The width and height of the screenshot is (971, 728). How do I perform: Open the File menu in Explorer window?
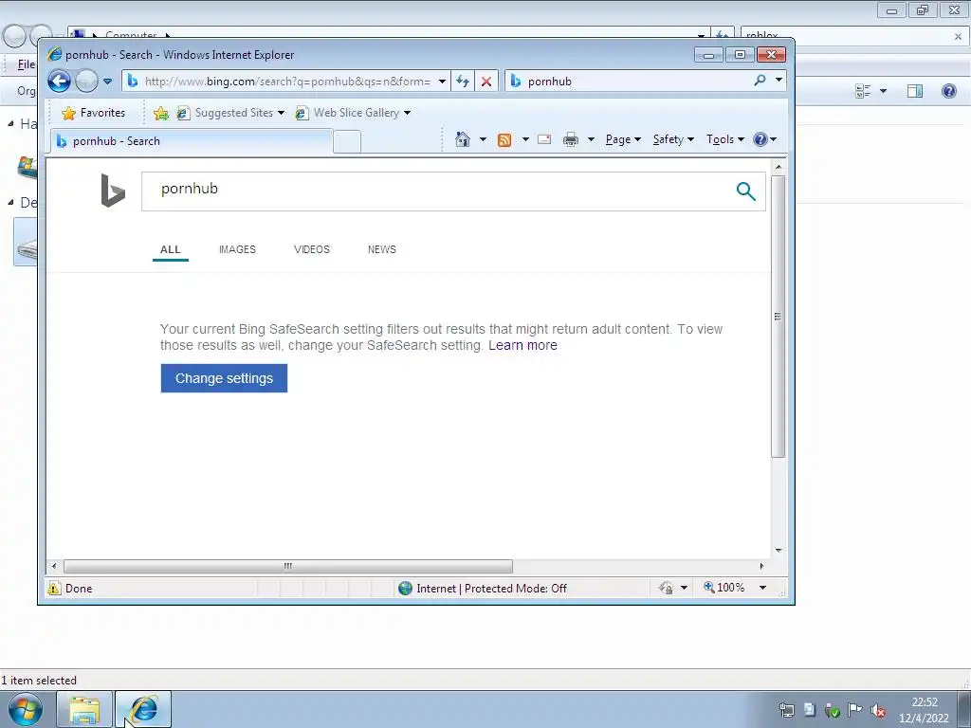pos(26,64)
